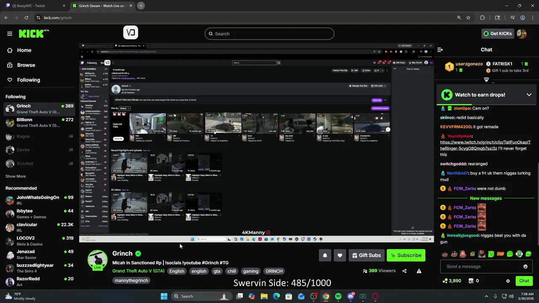Open the twitch.tv clip link in chat

485,145
